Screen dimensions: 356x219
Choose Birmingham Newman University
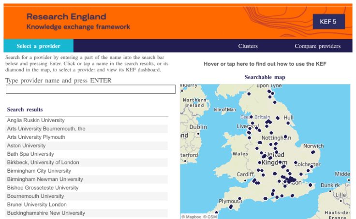[45, 179]
